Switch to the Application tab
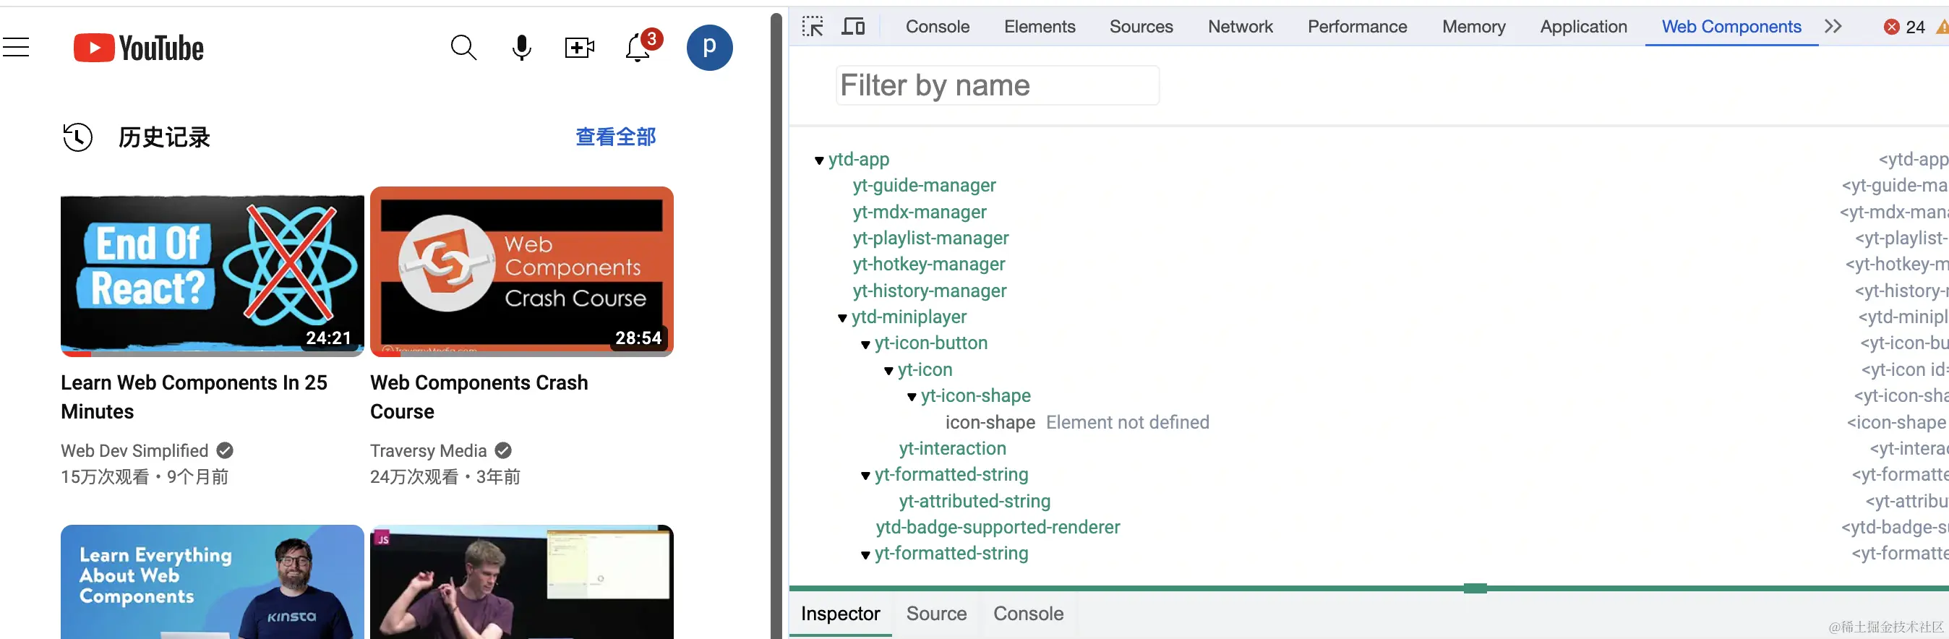Screen dimensions: 1949x639 coord(1583,27)
